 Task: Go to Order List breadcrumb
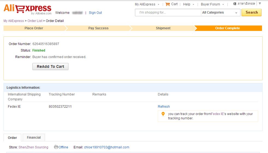tap(35, 21)
